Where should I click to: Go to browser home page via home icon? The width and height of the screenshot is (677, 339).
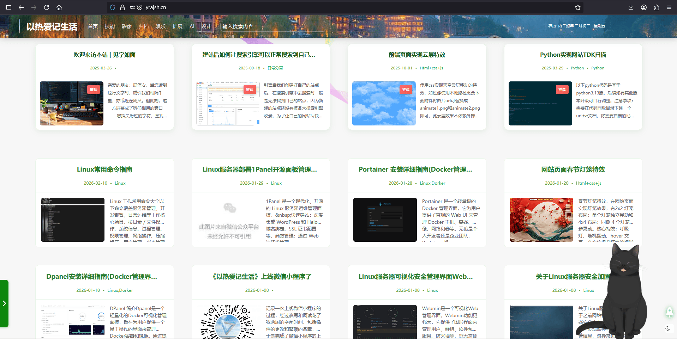(59, 7)
